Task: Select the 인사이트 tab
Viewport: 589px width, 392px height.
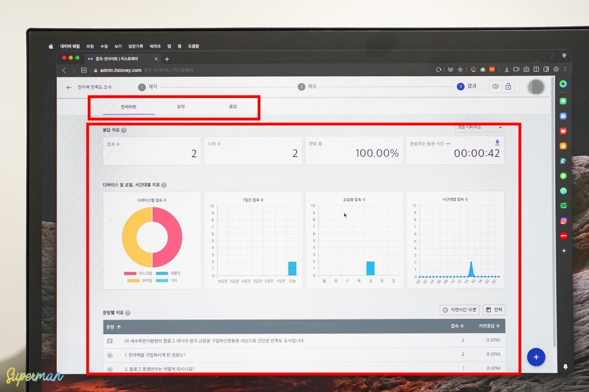Action: tap(129, 107)
